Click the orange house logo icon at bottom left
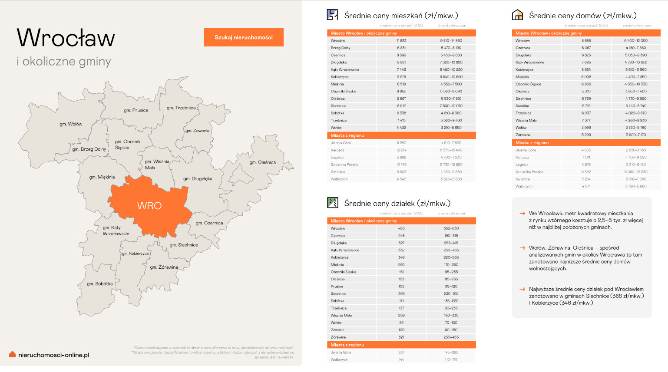Viewport: 668px width, 372px height. (12, 355)
